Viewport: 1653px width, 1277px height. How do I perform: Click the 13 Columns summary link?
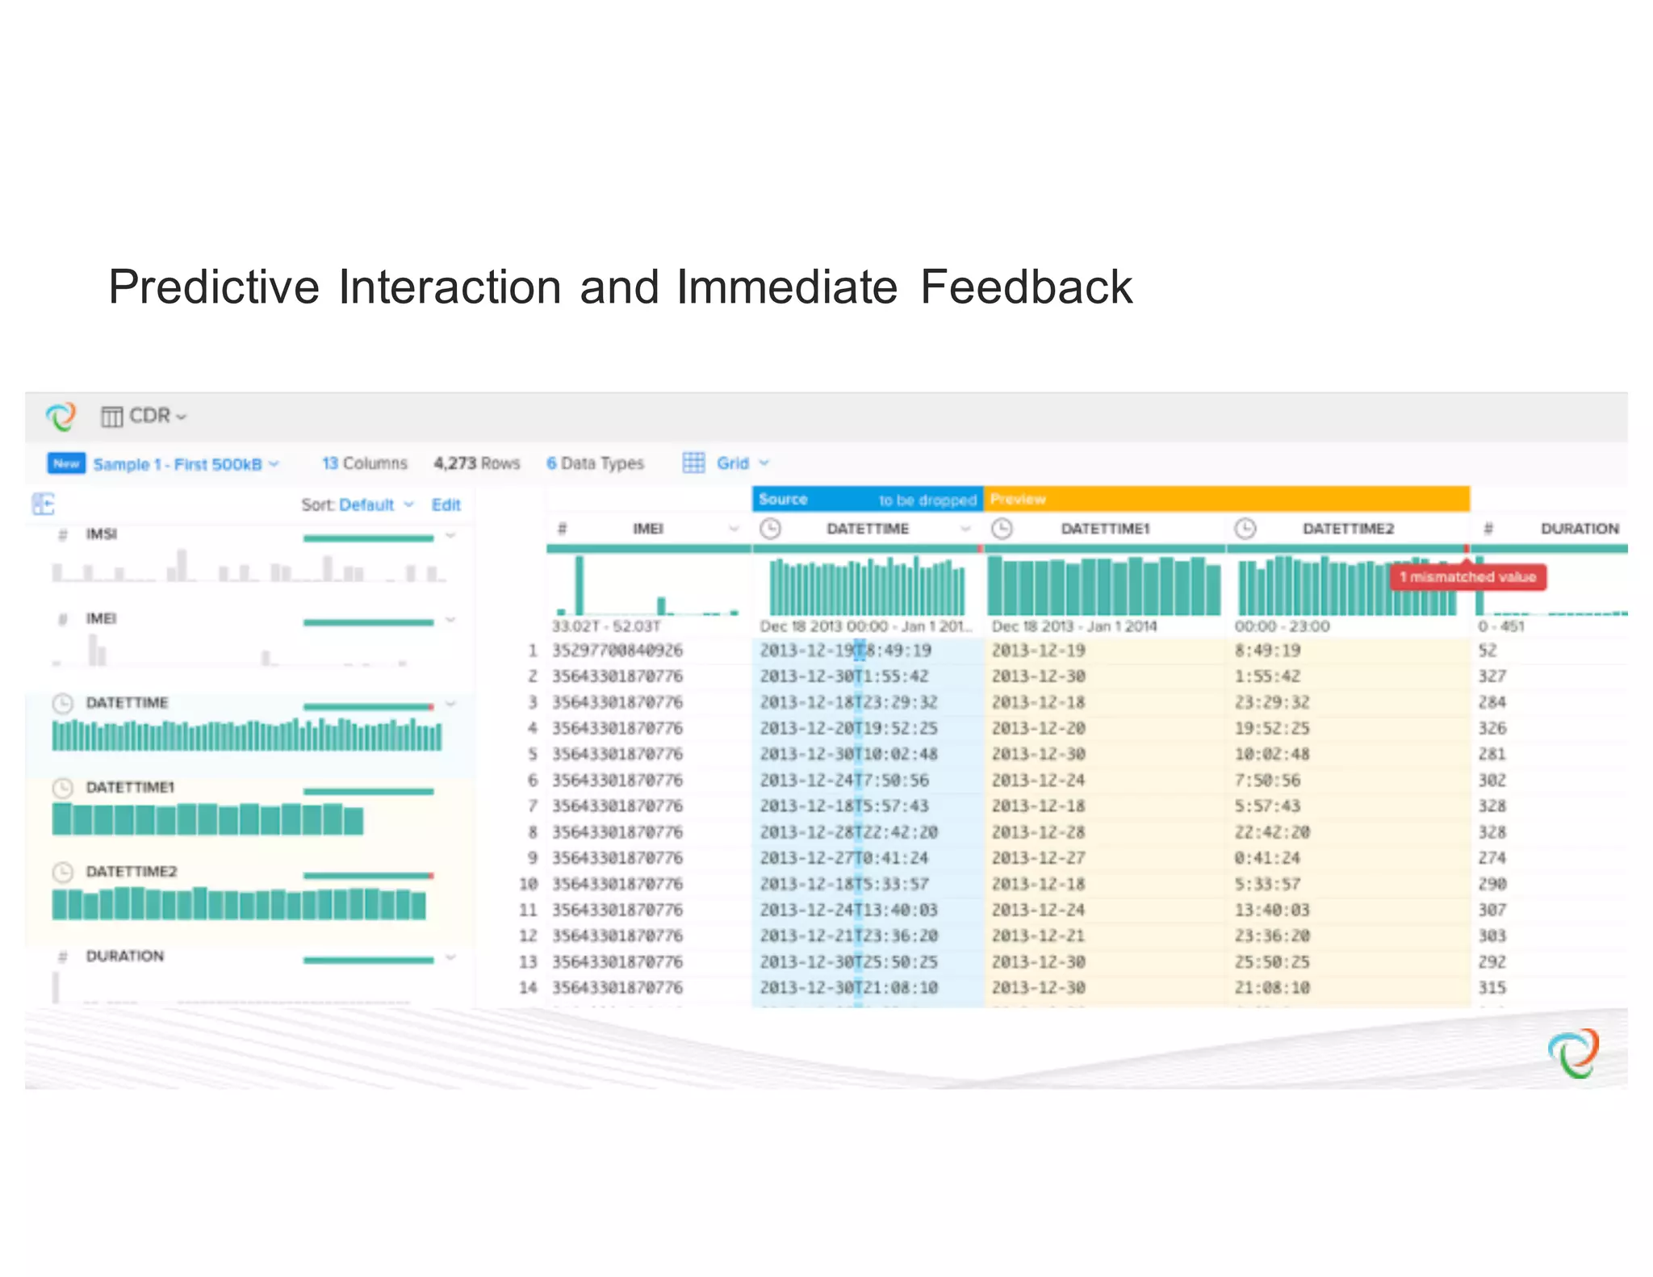364,463
